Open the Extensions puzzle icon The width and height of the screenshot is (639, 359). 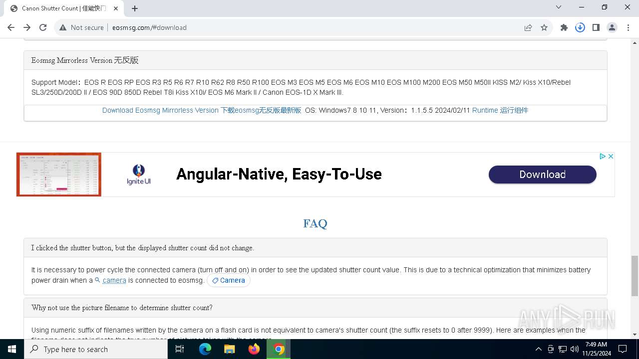(564, 27)
